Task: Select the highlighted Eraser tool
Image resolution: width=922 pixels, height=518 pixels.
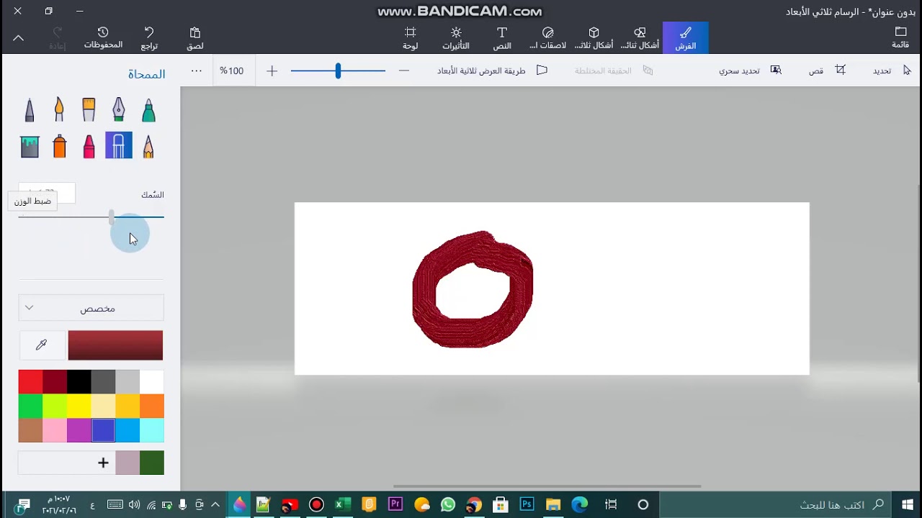Action: click(119, 146)
